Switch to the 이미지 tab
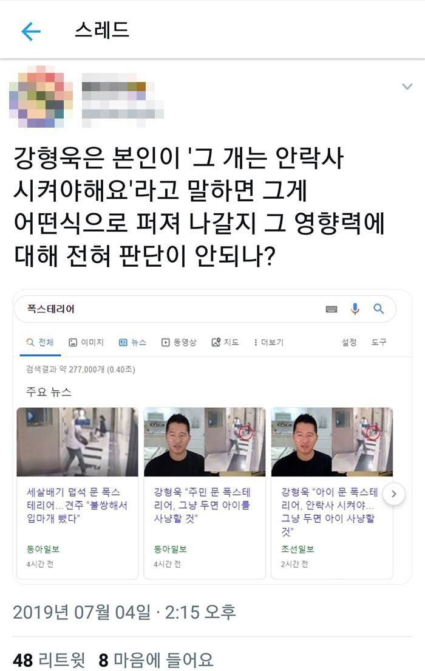 [86, 342]
